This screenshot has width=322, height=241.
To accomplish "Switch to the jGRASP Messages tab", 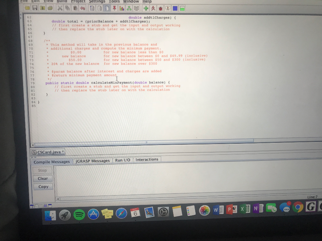I will pyautogui.click(x=93, y=161).
